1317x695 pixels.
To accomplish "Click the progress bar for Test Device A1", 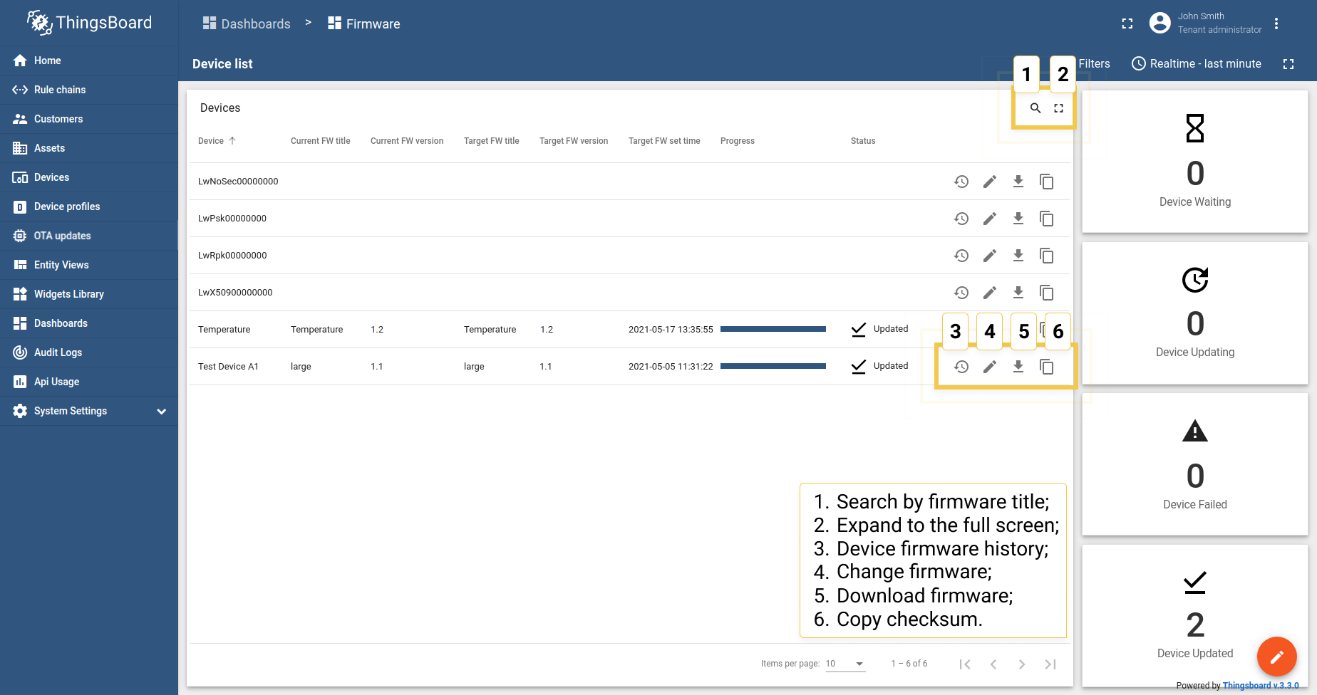I will click(773, 366).
